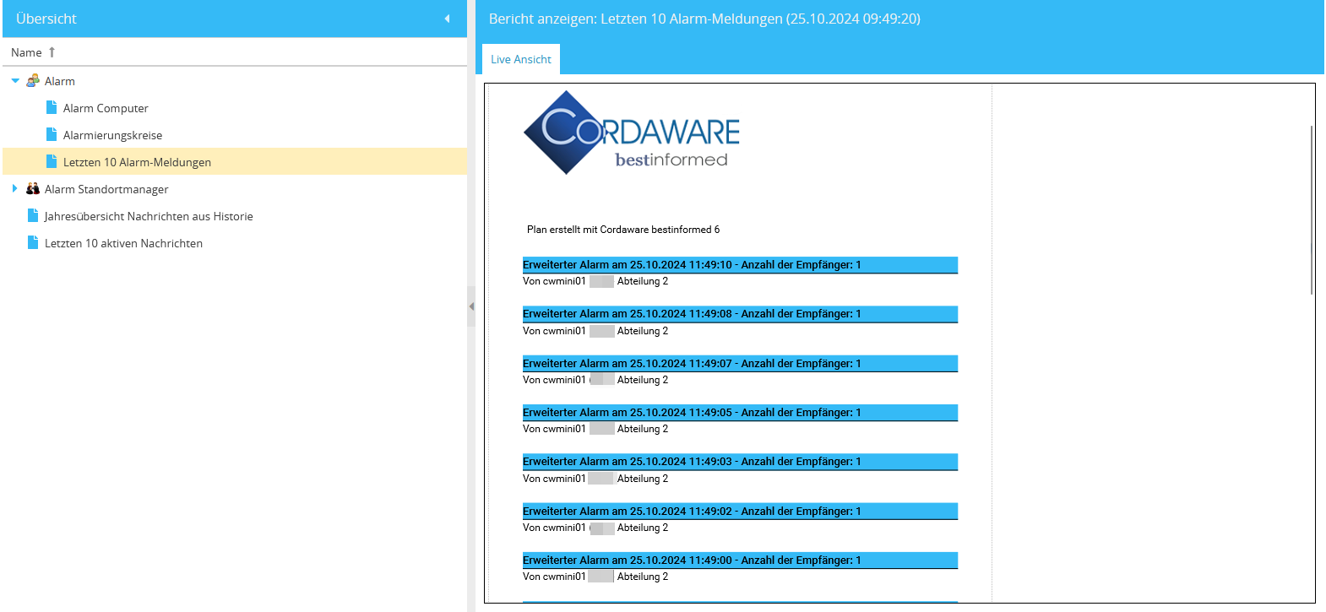
Task: Open the Alarm Computer report
Action: pos(106,108)
